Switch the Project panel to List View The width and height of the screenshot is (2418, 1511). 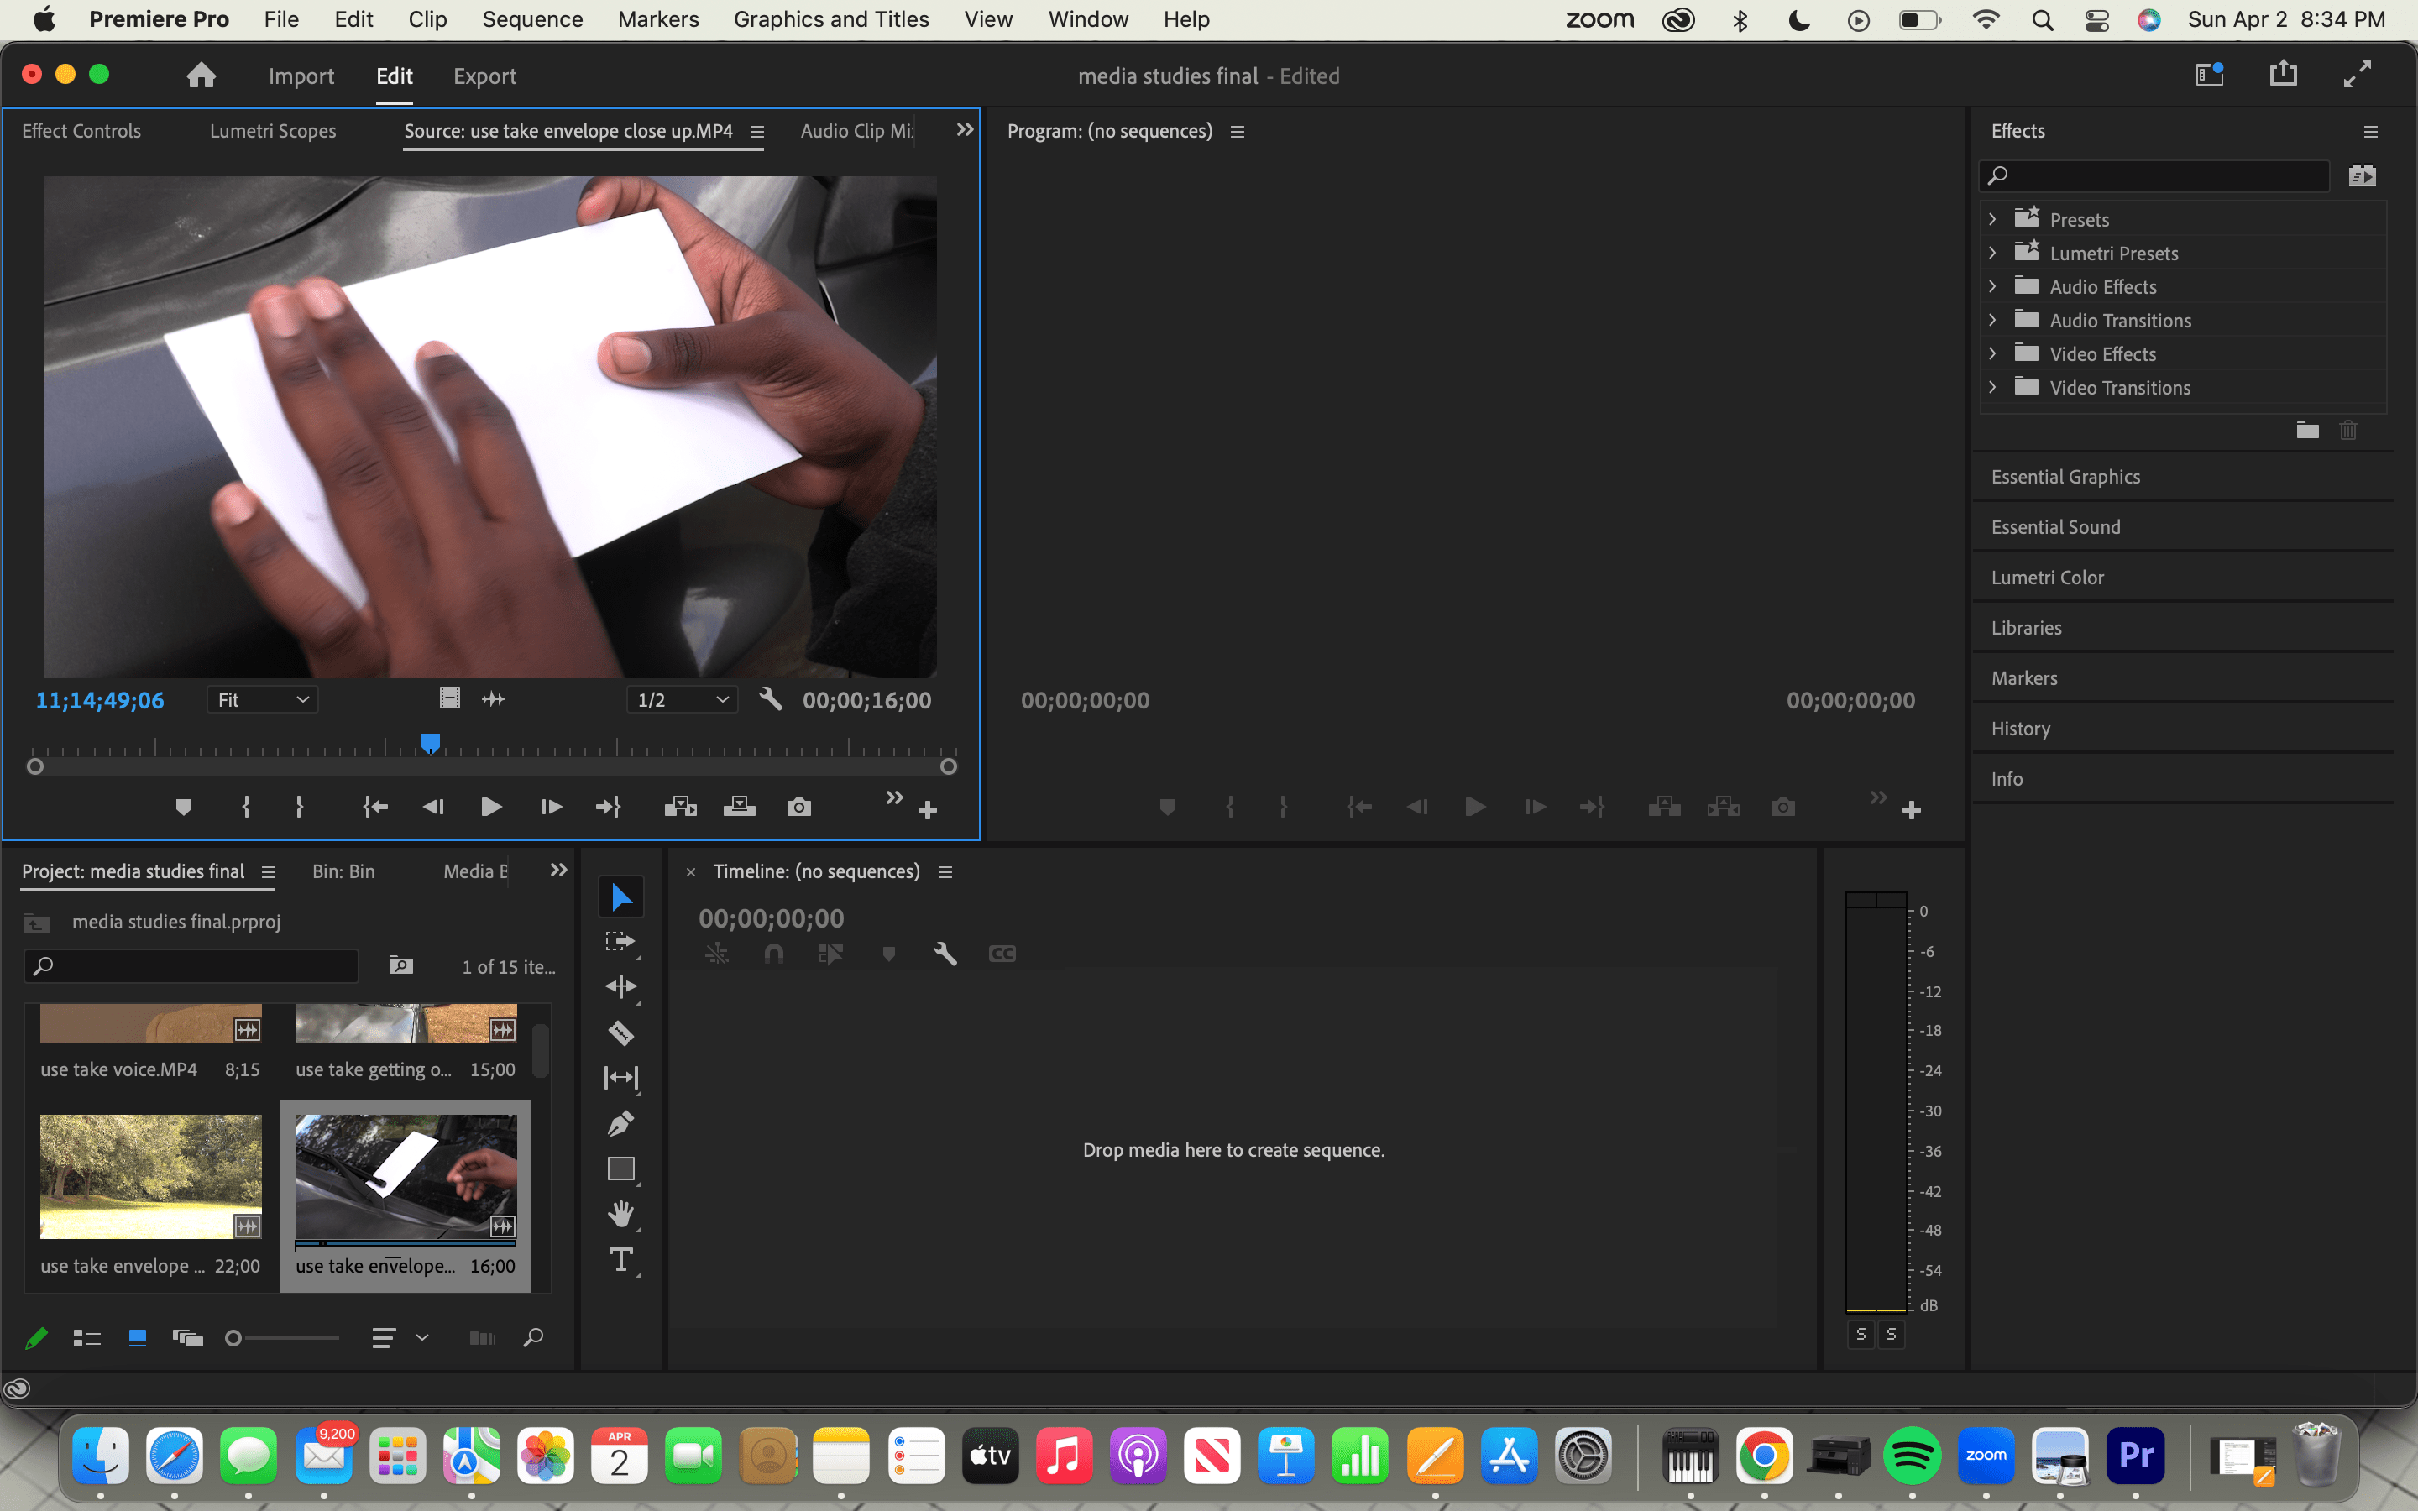pyautogui.click(x=87, y=1337)
